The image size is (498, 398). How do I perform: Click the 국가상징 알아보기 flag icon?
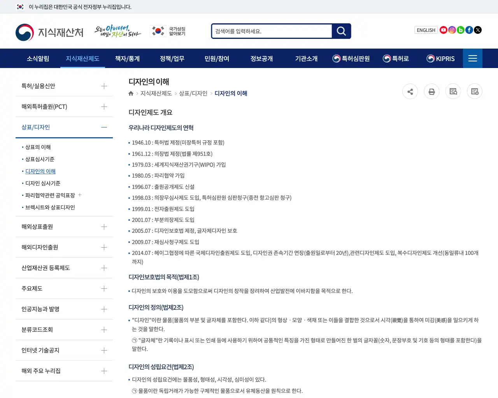[x=157, y=31]
